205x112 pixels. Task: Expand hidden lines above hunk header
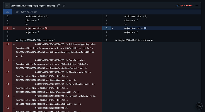8,12
